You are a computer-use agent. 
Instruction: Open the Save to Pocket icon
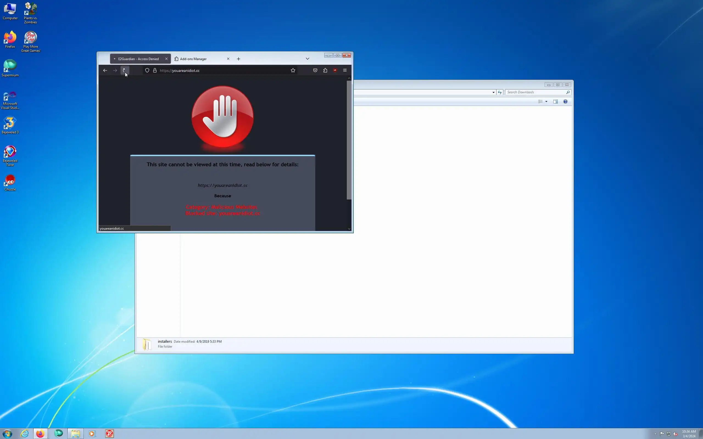click(x=315, y=70)
